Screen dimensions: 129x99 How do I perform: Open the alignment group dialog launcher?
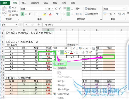101,19
